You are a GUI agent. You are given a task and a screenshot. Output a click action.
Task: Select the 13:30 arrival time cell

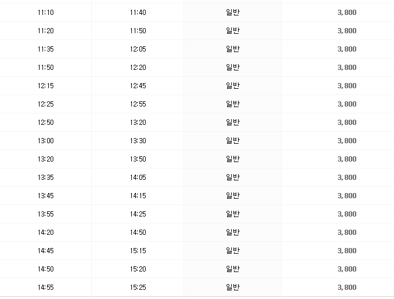click(x=138, y=141)
